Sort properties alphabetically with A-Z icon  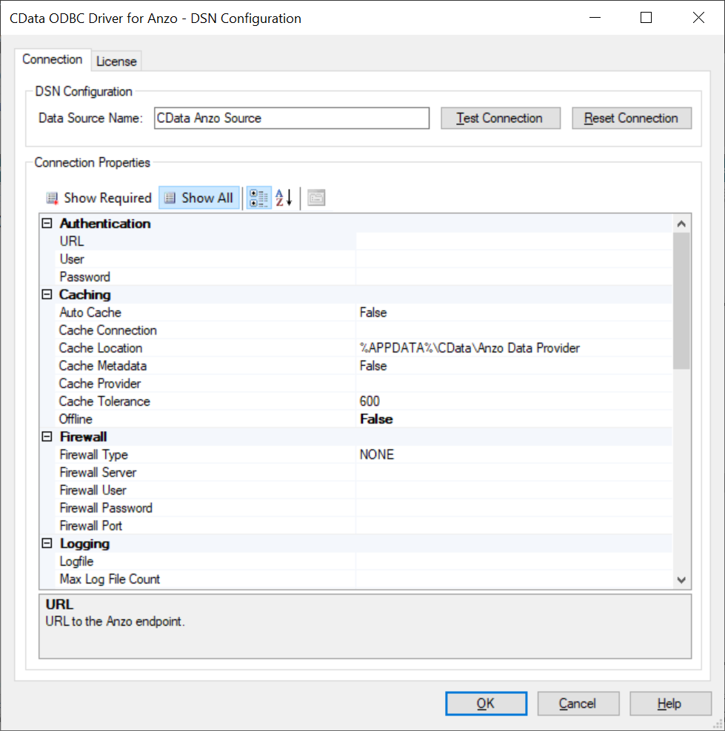pos(282,197)
